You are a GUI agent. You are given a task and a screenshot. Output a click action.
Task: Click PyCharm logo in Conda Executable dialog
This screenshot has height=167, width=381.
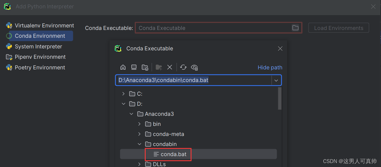point(118,48)
